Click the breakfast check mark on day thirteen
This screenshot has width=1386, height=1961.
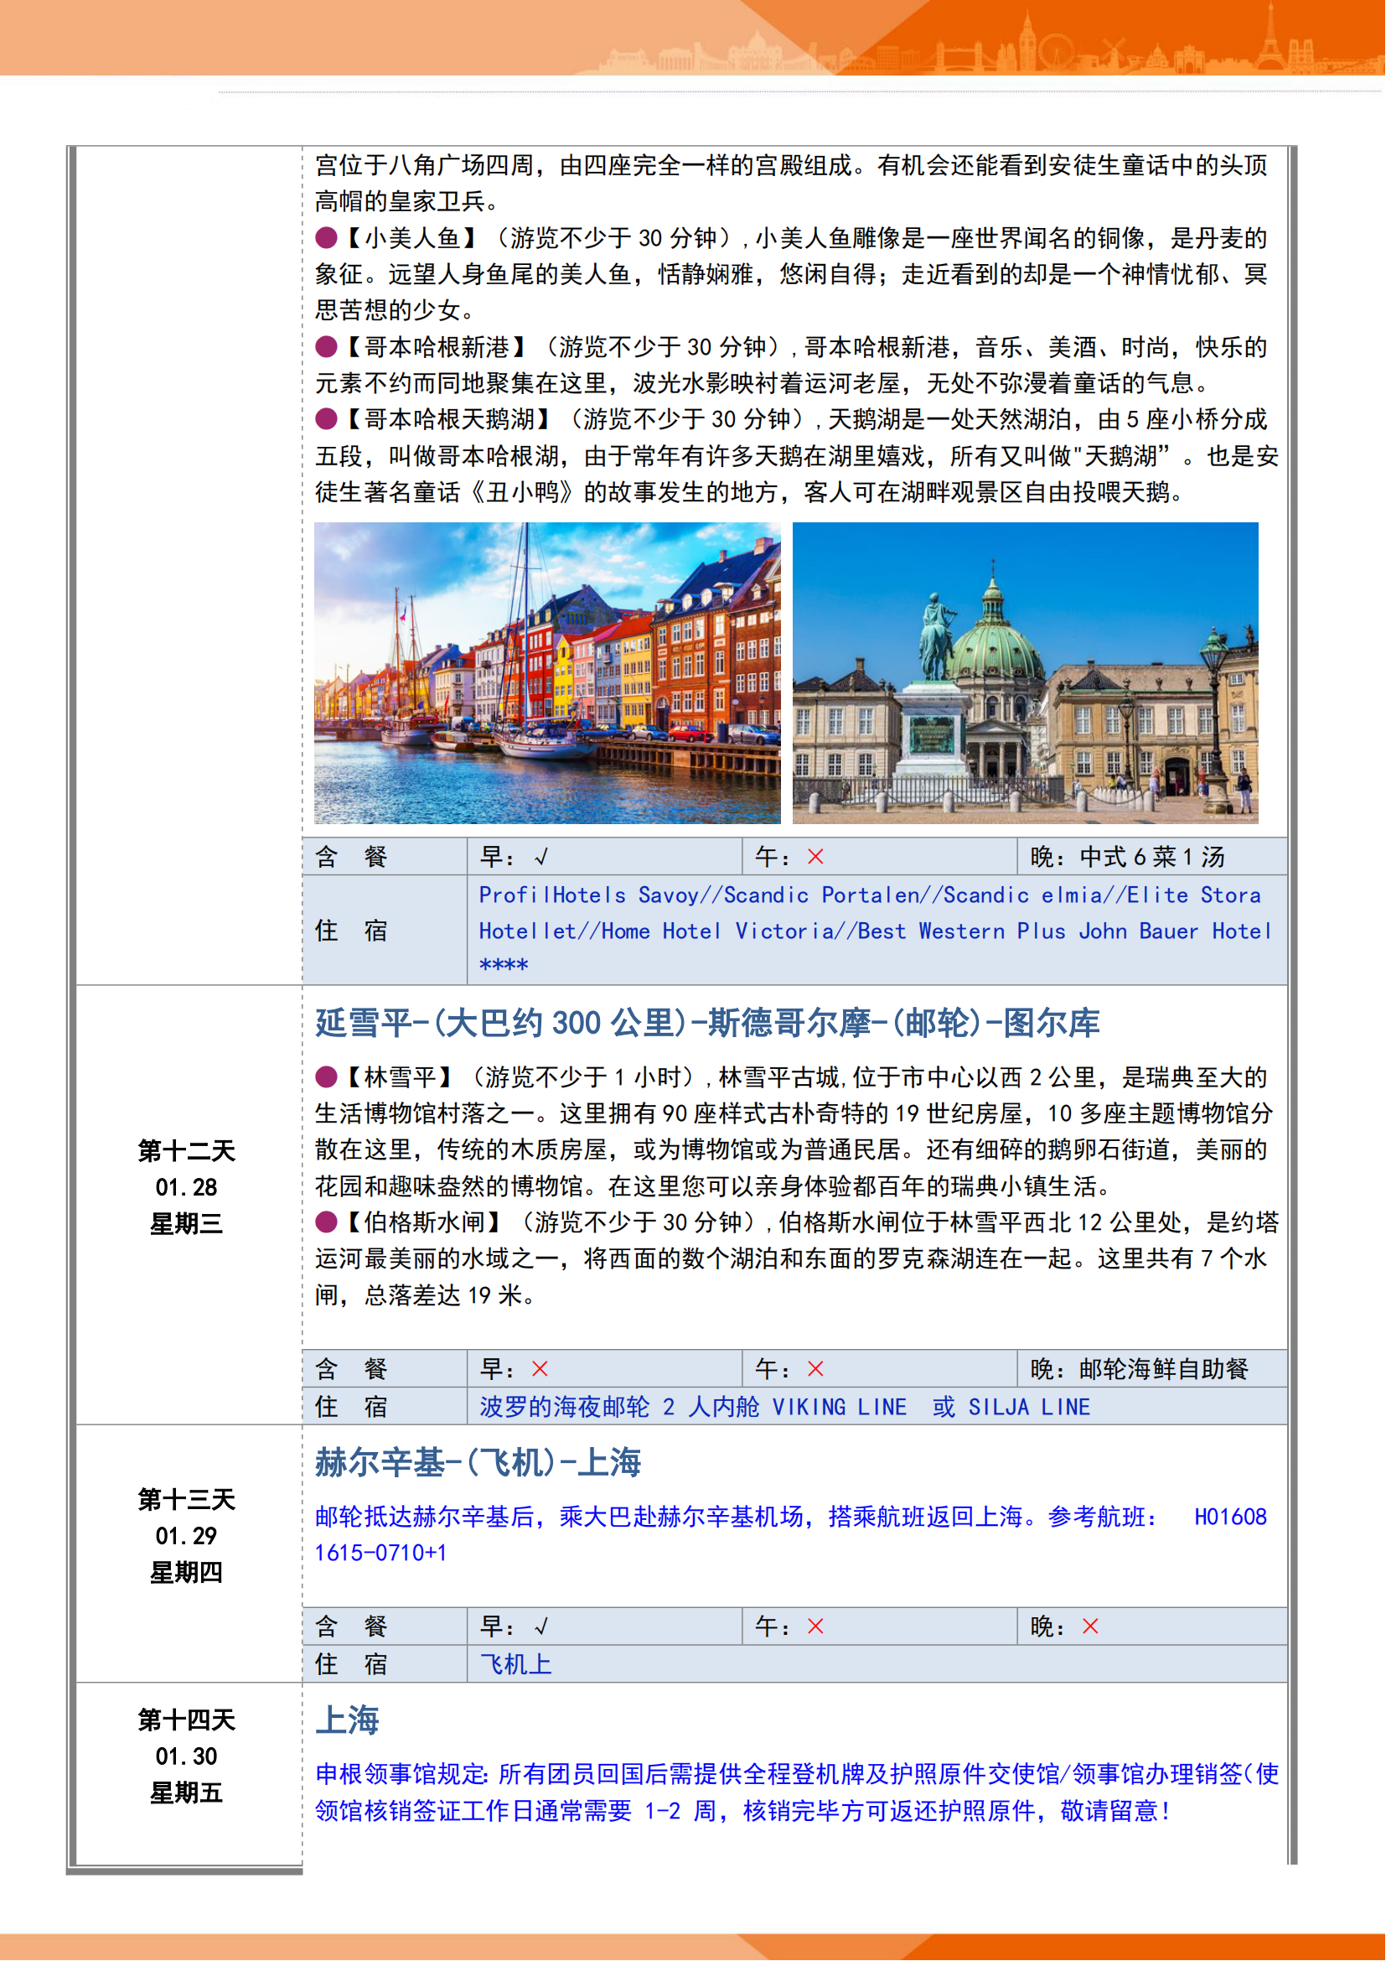[540, 1626]
